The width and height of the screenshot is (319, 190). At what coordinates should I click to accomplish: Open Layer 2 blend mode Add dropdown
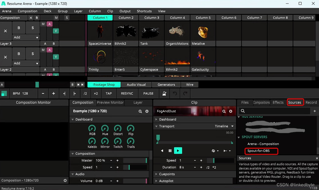(x=26, y=63)
